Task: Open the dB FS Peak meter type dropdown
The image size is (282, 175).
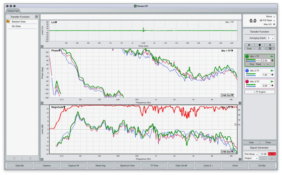Action: pos(267,21)
